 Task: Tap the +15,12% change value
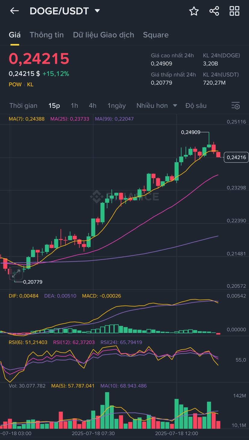pyautogui.click(x=56, y=74)
